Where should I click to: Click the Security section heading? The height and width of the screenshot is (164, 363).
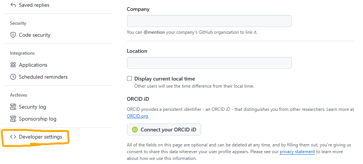(x=18, y=23)
